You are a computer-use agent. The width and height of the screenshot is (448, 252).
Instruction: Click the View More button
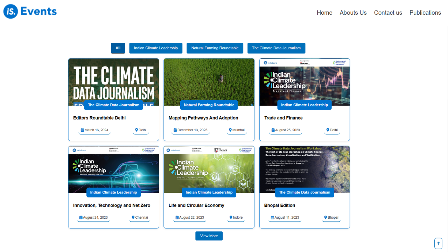(x=209, y=236)
